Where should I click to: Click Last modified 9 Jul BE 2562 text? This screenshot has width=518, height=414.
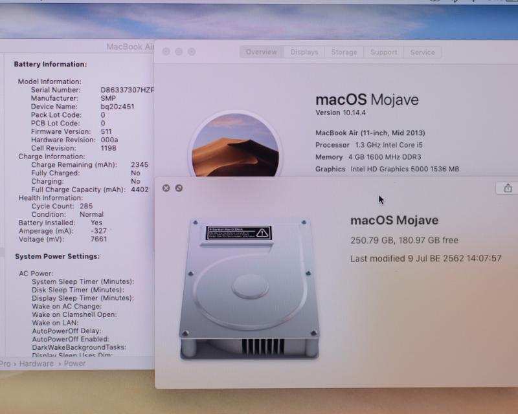(426, 258)
